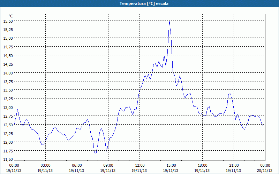Click the 11,50 y-axis value
Screen dimensions: 279x174
click(8, 159)
